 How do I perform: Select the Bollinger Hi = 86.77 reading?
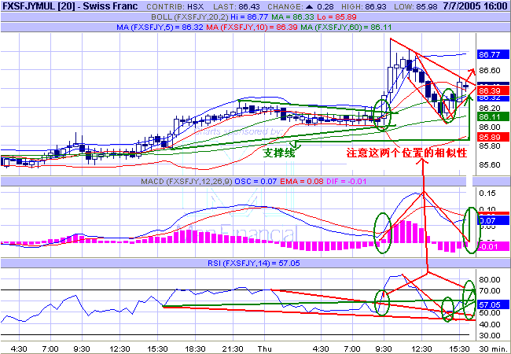[x=249, y=17]
